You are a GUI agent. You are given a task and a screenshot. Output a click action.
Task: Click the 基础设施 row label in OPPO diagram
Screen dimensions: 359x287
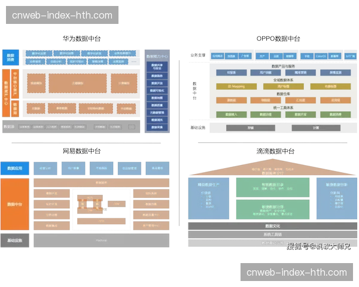(x=198, y=127)
